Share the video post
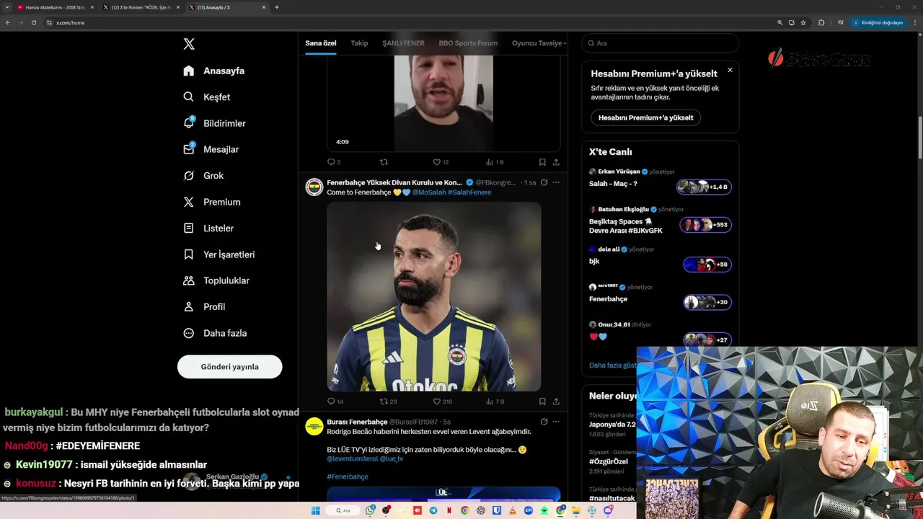 coord(556,162)
